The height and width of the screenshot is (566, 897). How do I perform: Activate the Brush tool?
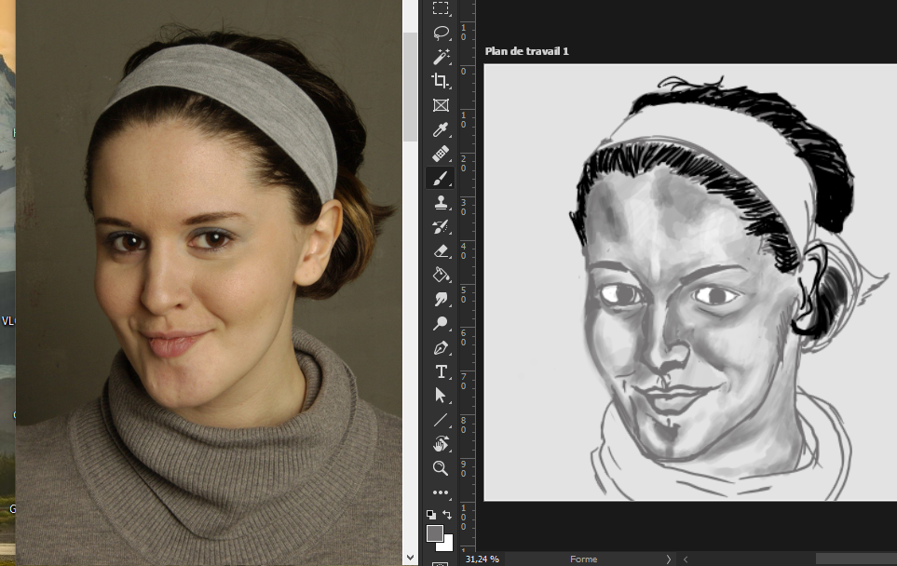(x=442, y=178)
